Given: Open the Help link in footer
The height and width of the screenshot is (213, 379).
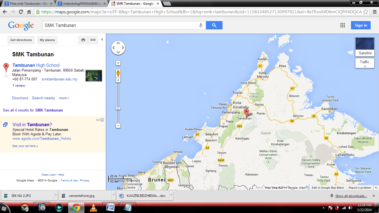Looking at the screenshot, I should [61, 175].
